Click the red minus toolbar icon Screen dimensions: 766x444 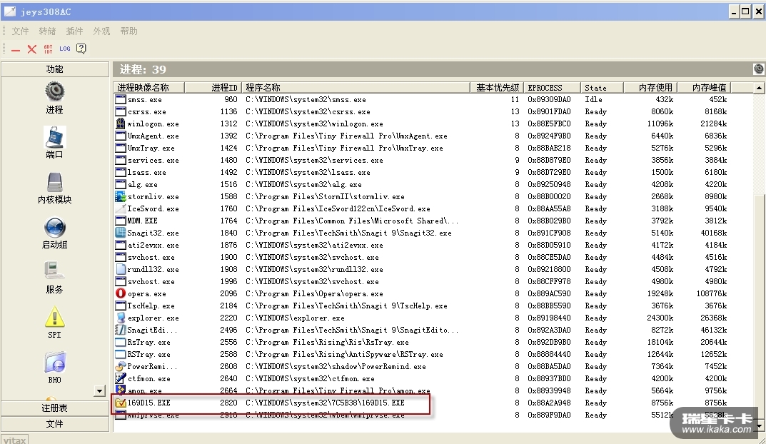[x=16, y=49]
